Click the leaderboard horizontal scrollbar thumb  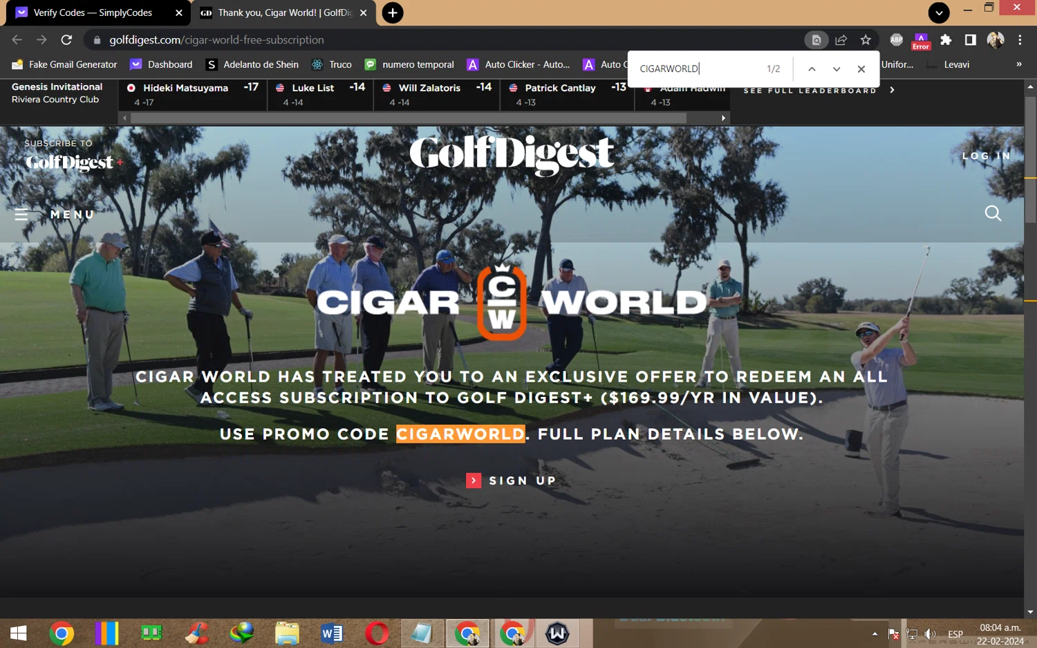click(x=409, y=118)
